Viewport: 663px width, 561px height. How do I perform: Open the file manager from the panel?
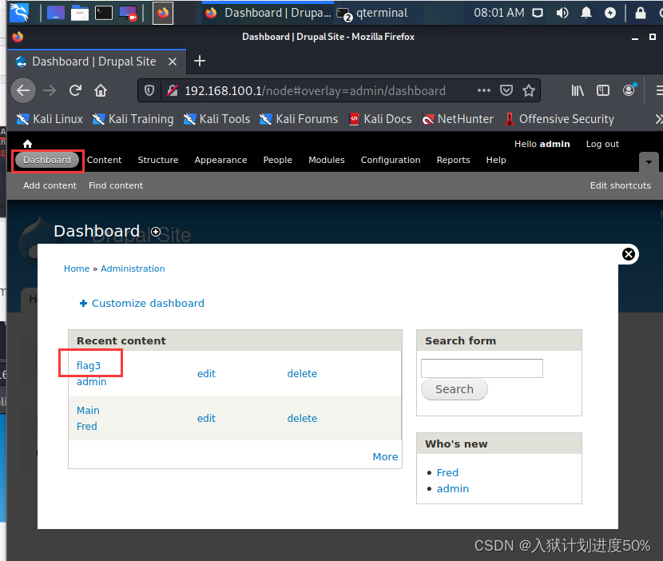80,13
